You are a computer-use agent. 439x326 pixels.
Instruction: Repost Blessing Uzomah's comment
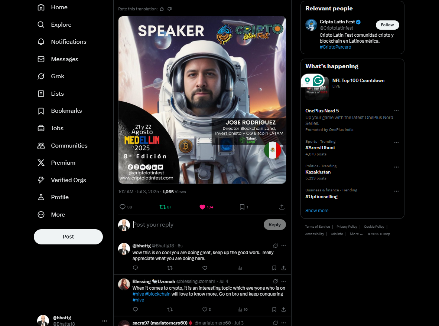coord(170,310)
